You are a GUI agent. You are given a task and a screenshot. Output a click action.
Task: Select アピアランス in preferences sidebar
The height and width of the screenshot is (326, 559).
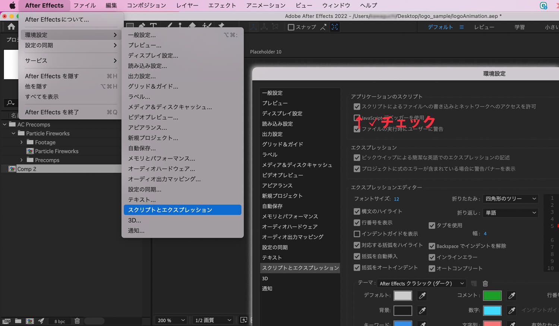pos(277,185)
